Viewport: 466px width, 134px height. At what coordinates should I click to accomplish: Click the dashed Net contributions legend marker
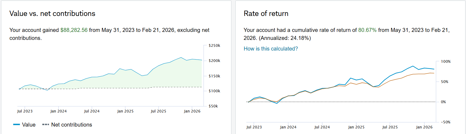46,125
